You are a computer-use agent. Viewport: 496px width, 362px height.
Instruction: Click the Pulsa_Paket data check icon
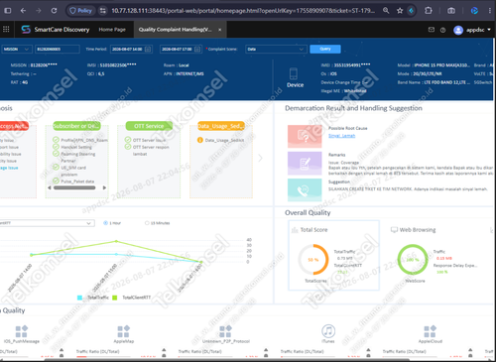[x=56, y=181]
